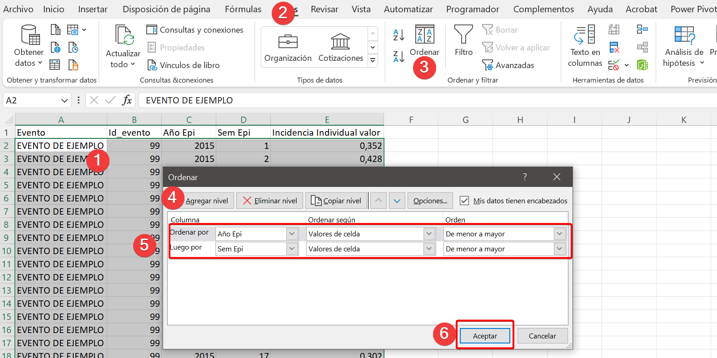The height and width of the screenshot is (358, 717).
Task: Switch to the Inicio tab
Action: [54, 9]
